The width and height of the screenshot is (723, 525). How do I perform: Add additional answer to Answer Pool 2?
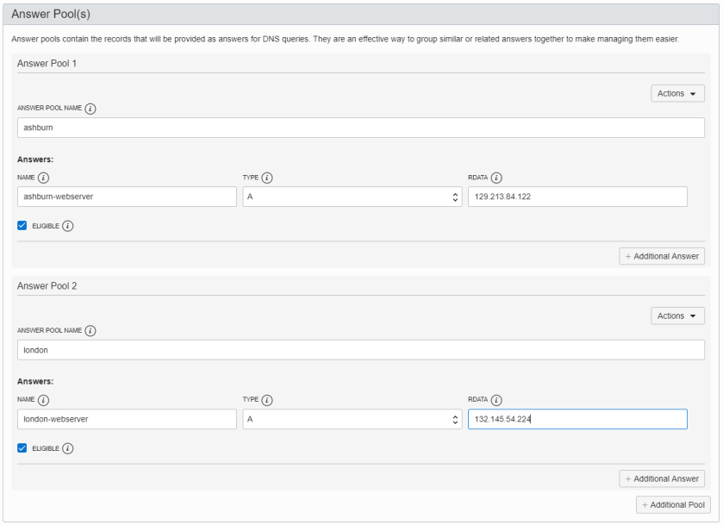tap(662, 478)
